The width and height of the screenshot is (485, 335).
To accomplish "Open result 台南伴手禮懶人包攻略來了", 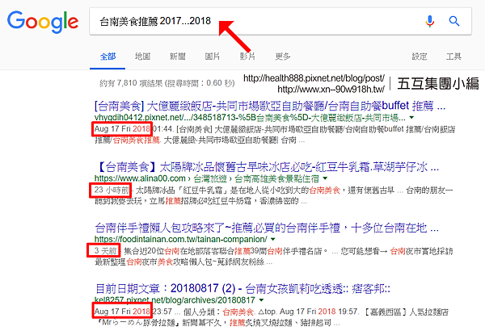I will click(x=267, y=228).
